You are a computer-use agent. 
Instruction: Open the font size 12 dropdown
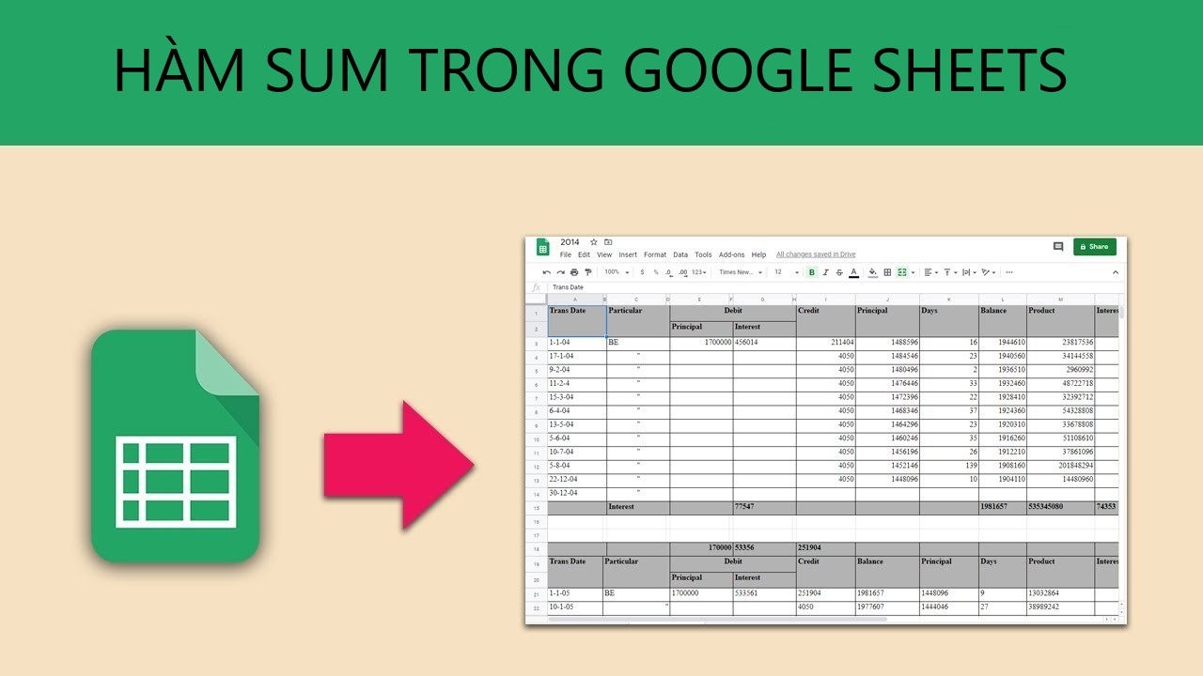[786, 272]
